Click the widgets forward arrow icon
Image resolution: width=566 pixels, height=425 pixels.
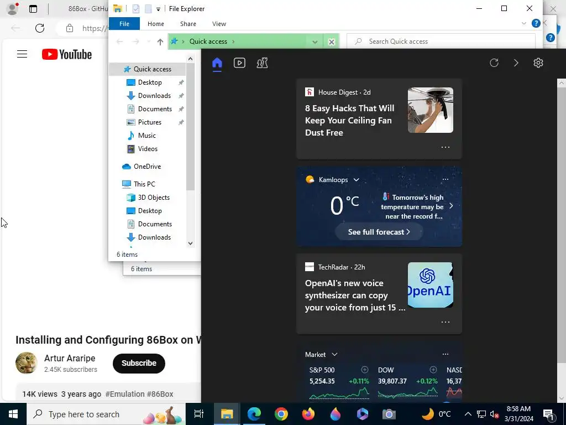point(516,63)
